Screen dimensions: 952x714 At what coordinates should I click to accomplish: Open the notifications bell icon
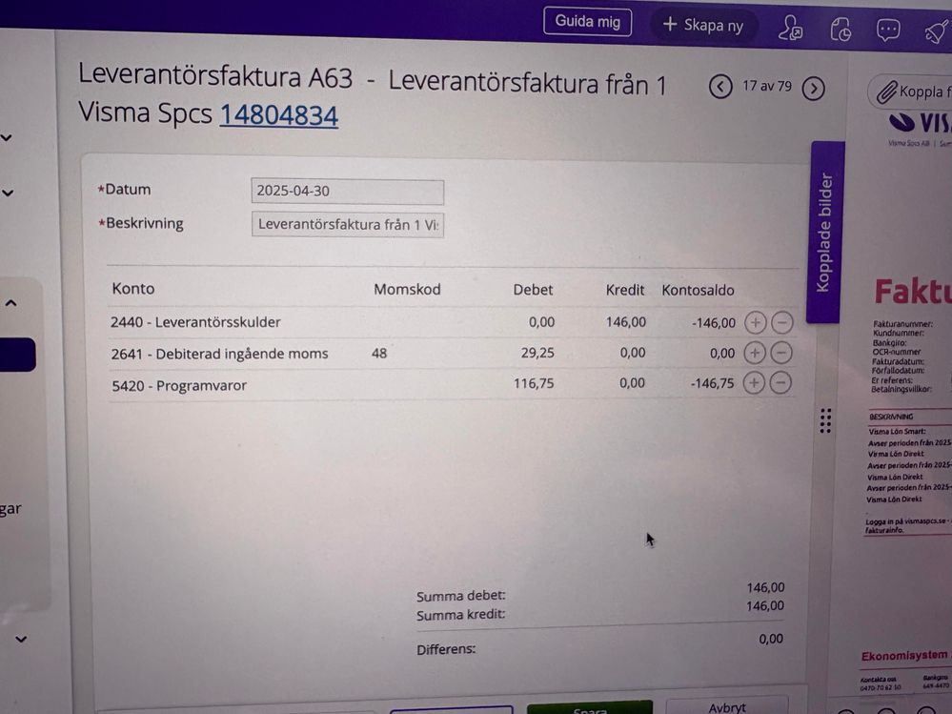[x=935, y=31]
